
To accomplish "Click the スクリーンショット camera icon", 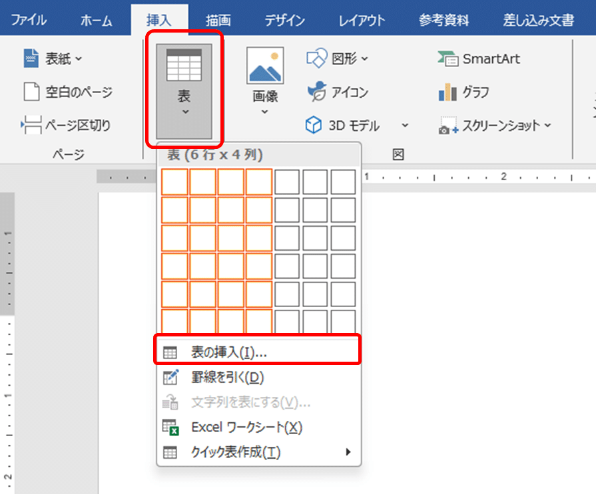I will (x=449, y=126).
